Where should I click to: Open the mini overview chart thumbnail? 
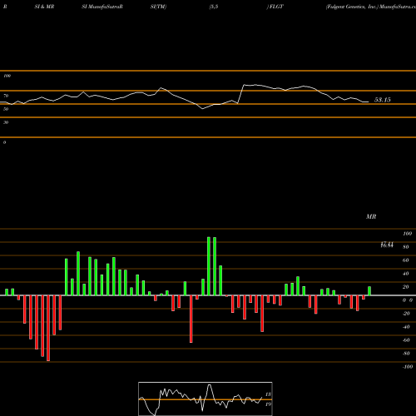(206, 399)
